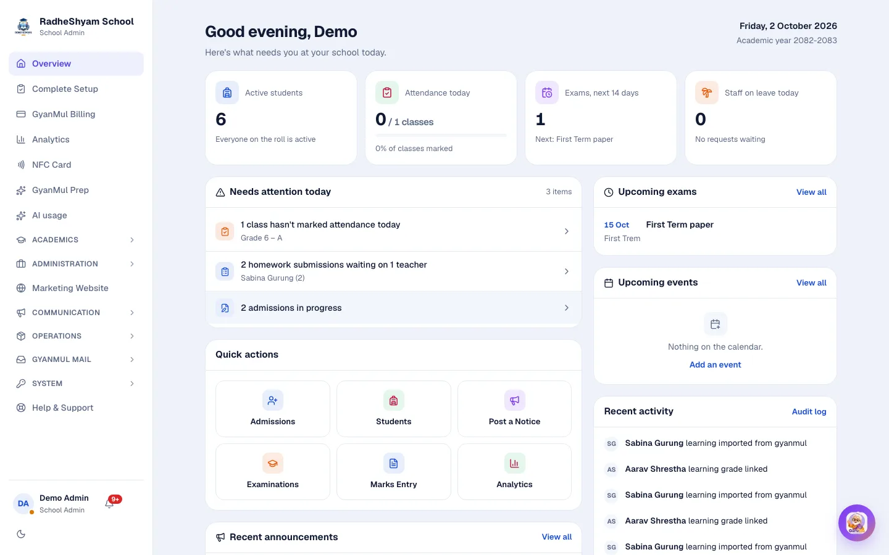This screenshot has width=889, height=555.
Task: Click the Overview home icon in sidebar
Action: pos(21,64)
